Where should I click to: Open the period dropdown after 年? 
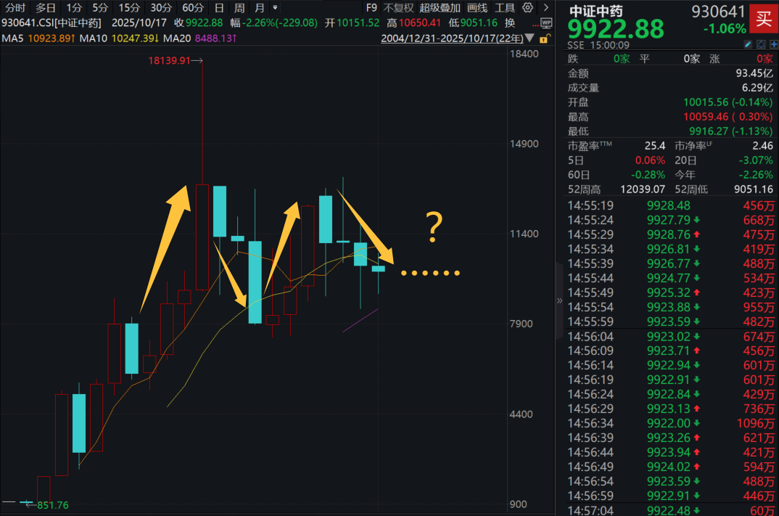(x=275, y=8)
